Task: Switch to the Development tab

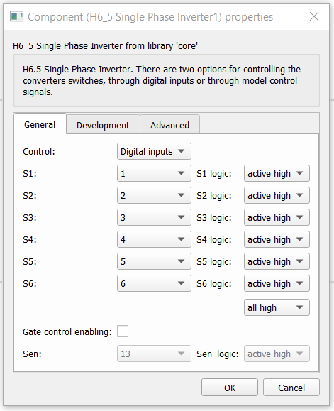Action: (103, 125)
